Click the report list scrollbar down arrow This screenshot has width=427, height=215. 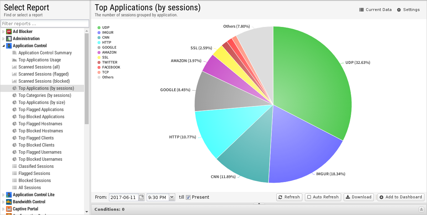click(87, 212)
